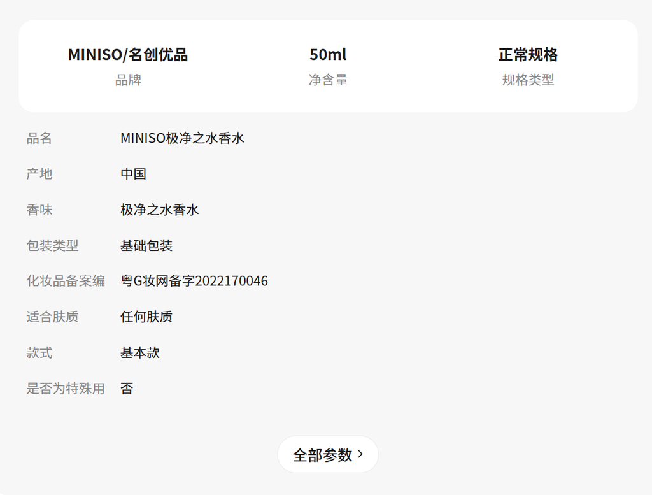The image size is (652, 495).
Task: Select the style value 基本款
Action: tap(140, 352)
